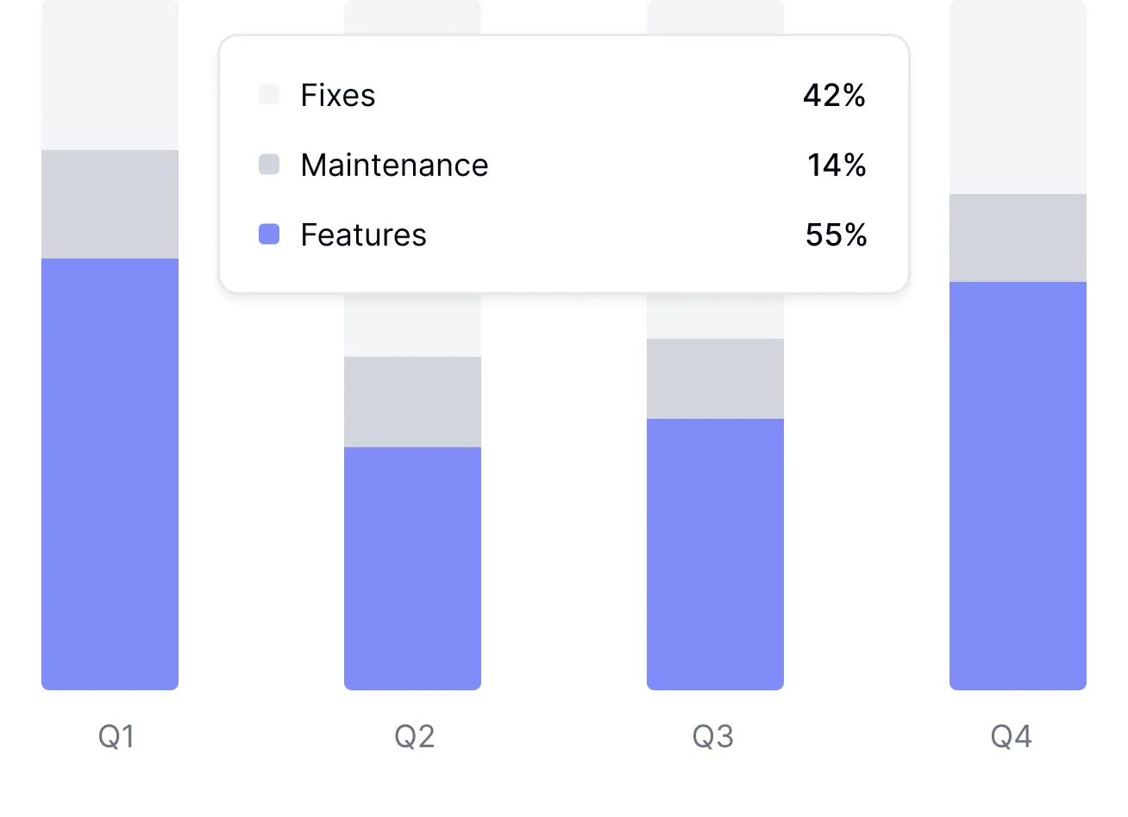Click the Maintenance gray swatch in tooltip
This screenshot has height=817, width=1128.
pos(269,165)
